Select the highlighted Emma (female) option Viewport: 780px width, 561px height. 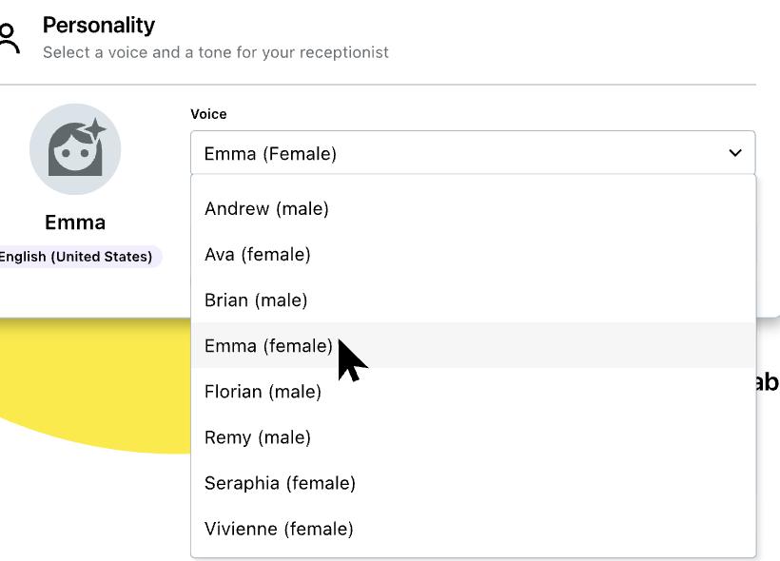click(x=268, y=345)
